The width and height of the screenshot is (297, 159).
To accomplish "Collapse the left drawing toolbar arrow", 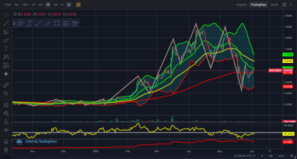I will point(12,140).
